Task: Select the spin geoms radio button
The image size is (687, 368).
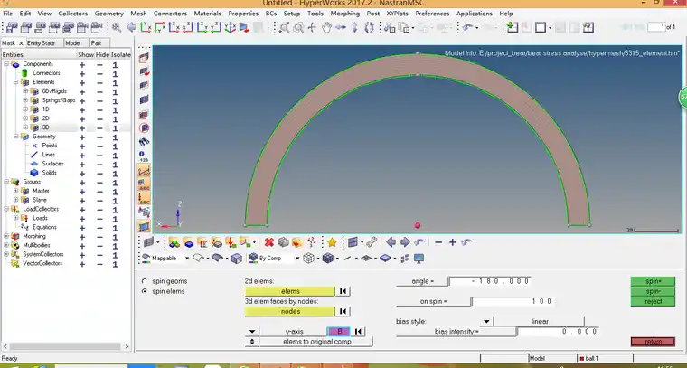Action: pyautogui.click(x=145, y=281)
